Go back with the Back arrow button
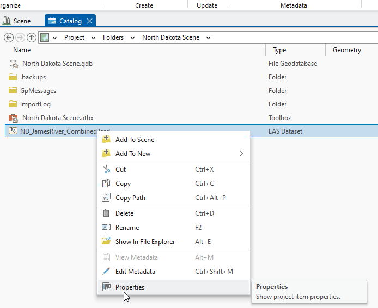Viewport: 378px width, 308px height. pos(9,37)
